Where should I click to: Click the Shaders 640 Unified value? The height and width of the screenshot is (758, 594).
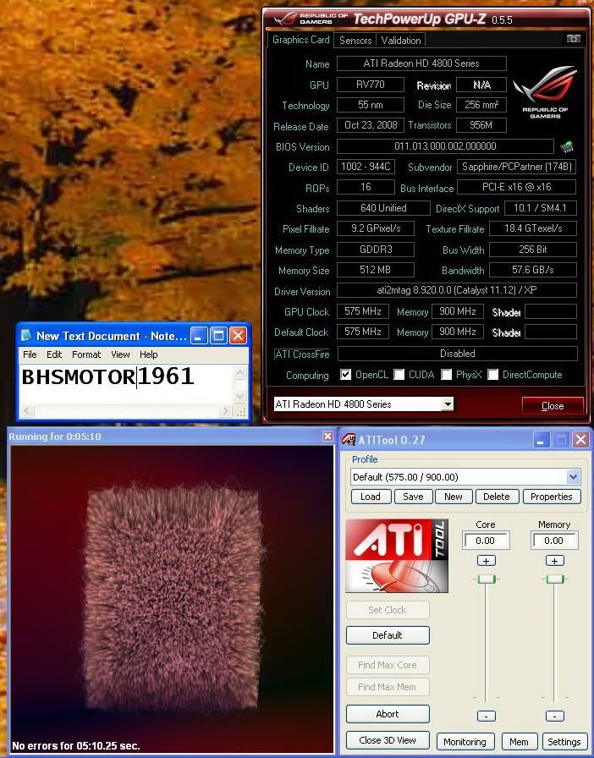[x=383, y=208]
